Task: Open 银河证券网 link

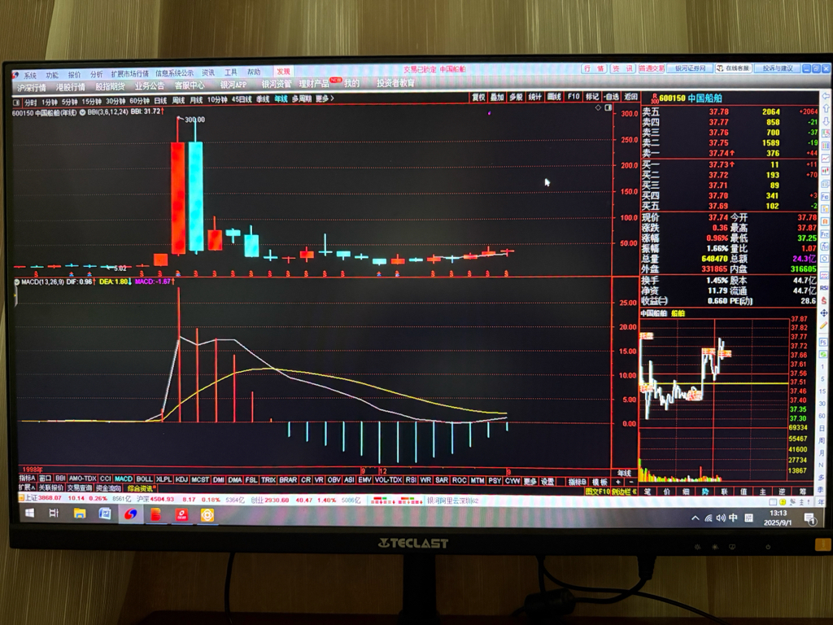Action: tap(690, 68)
